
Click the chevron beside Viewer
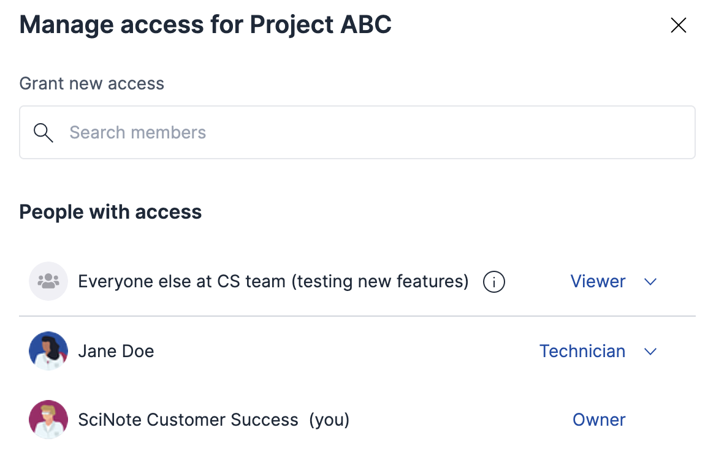coord(650,282)
